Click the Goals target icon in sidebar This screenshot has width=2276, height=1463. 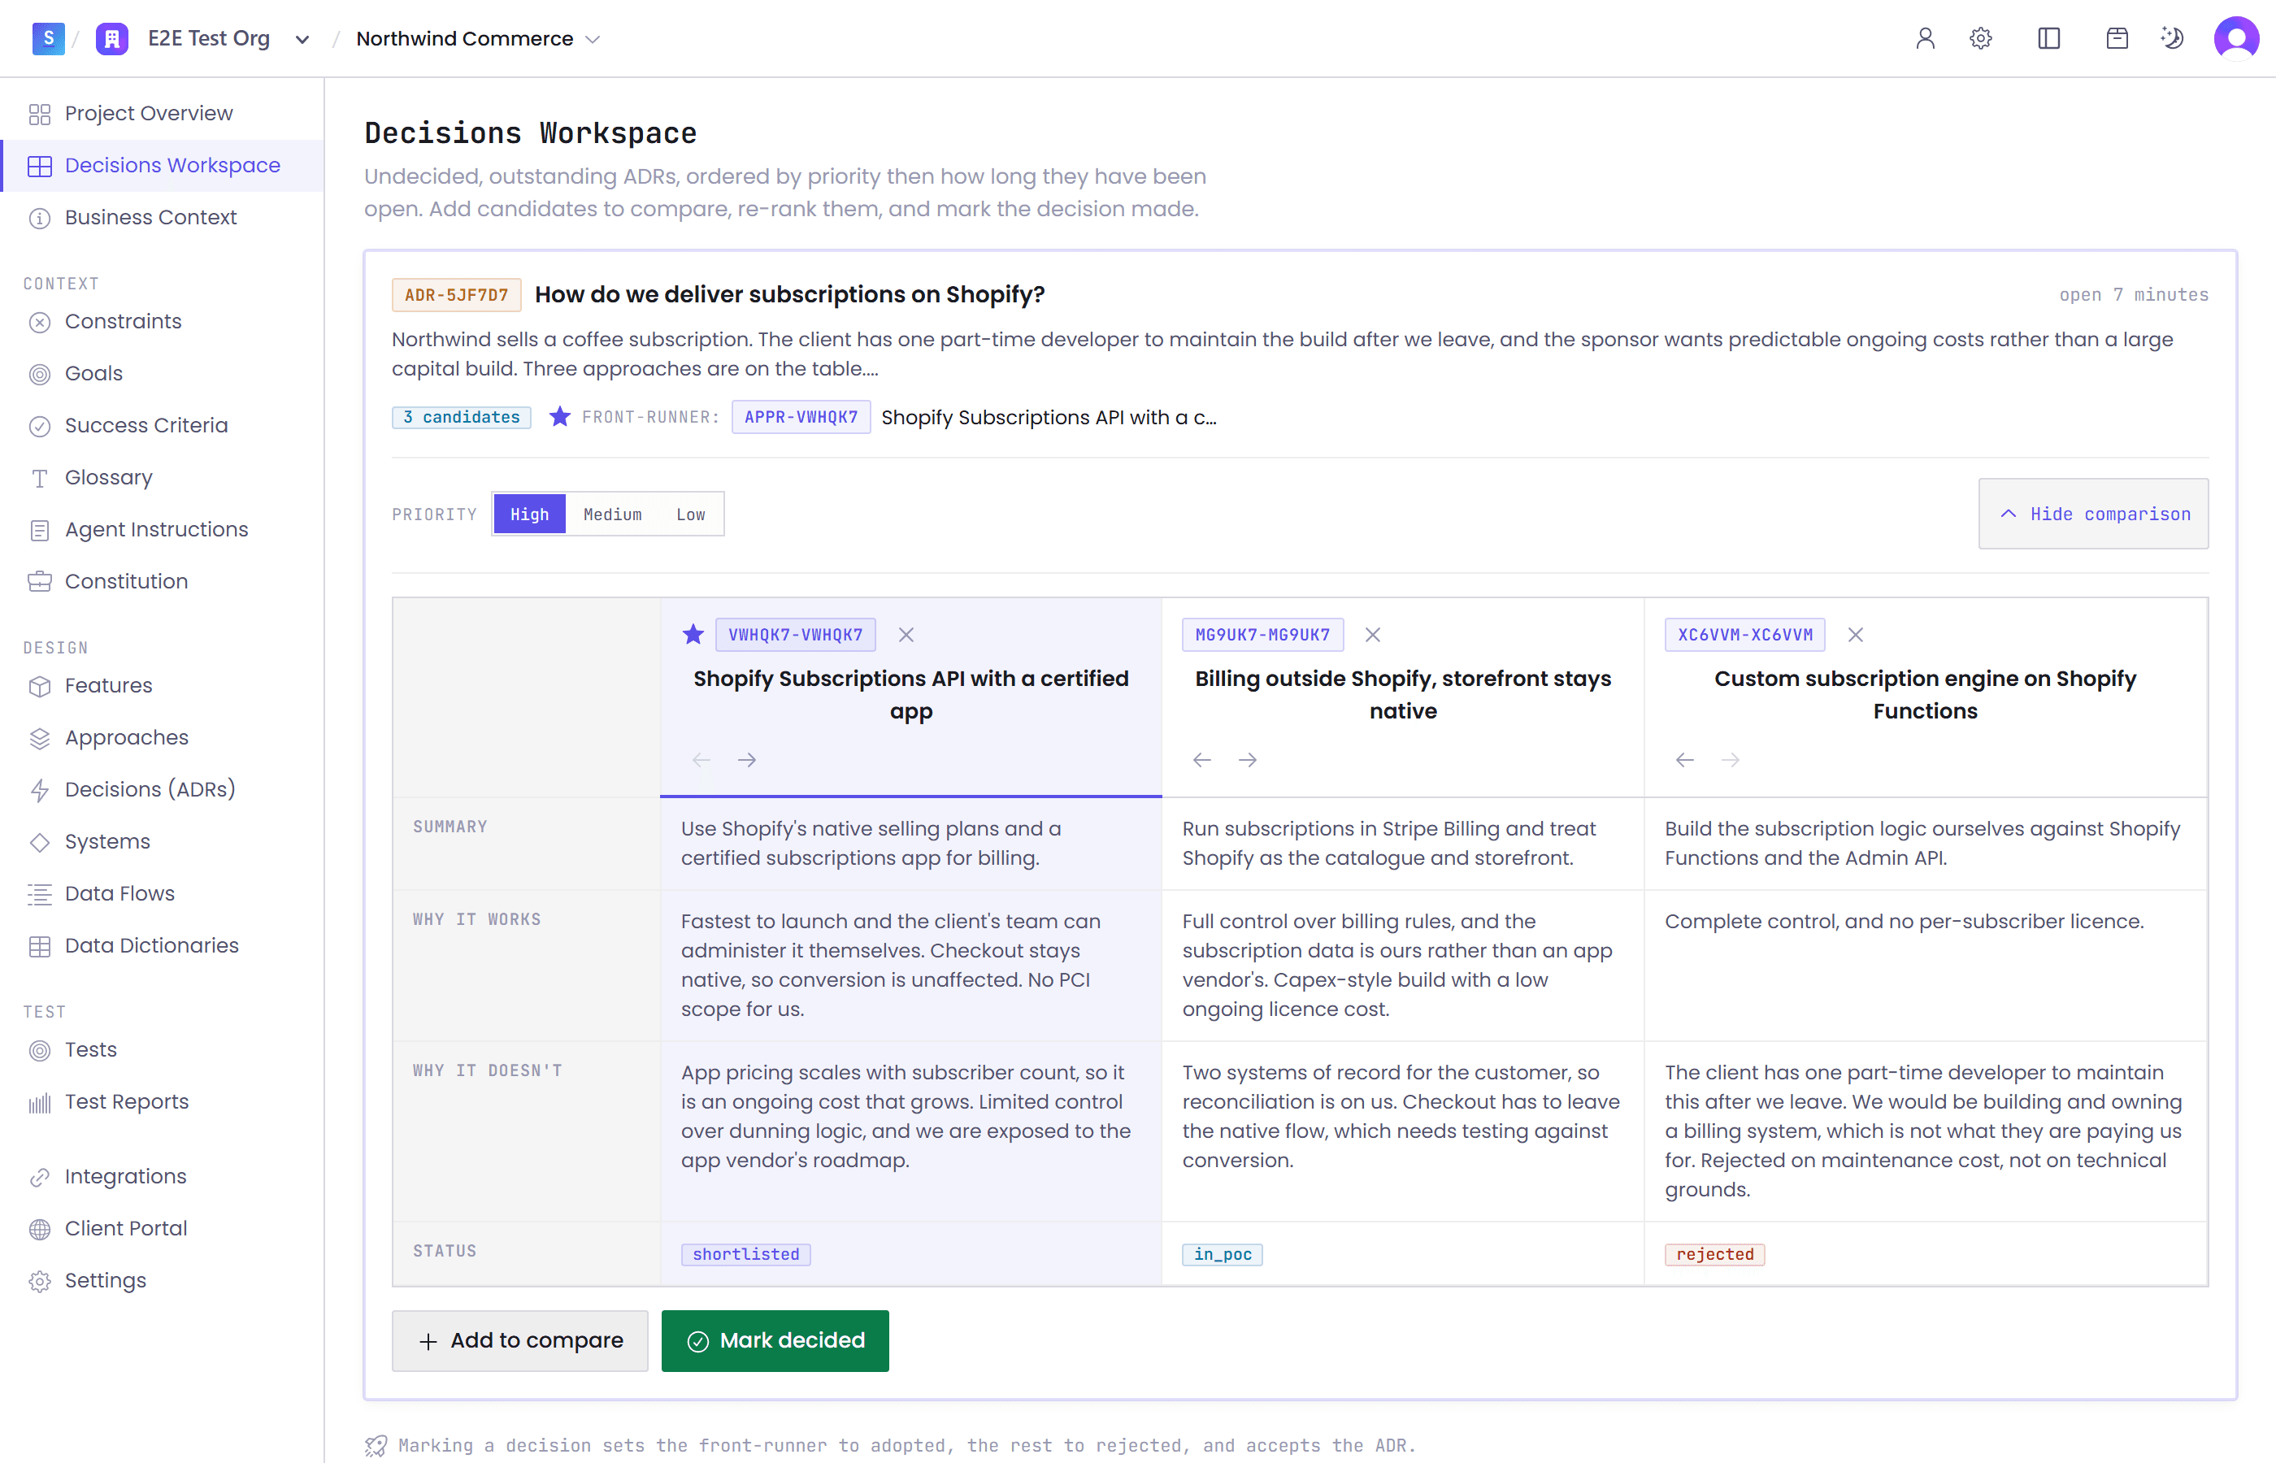coord(39,375)
